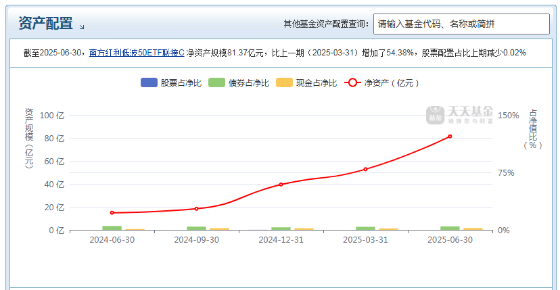Screen dimensions: 560x290
Task: Toggle the 现金占净比 legend series
Action: (x=307, y=83)
